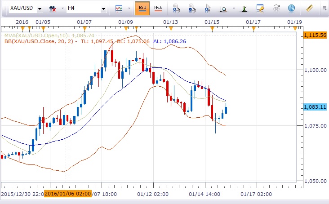
Task: Click the 01/17 02:00 time axis label
Action: click(x=256, y=194)
